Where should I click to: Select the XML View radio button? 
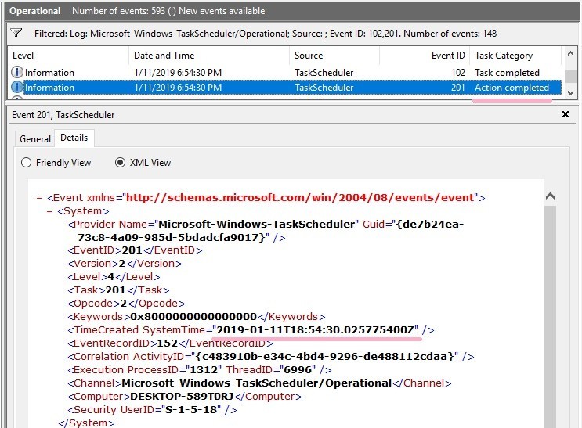120,163
